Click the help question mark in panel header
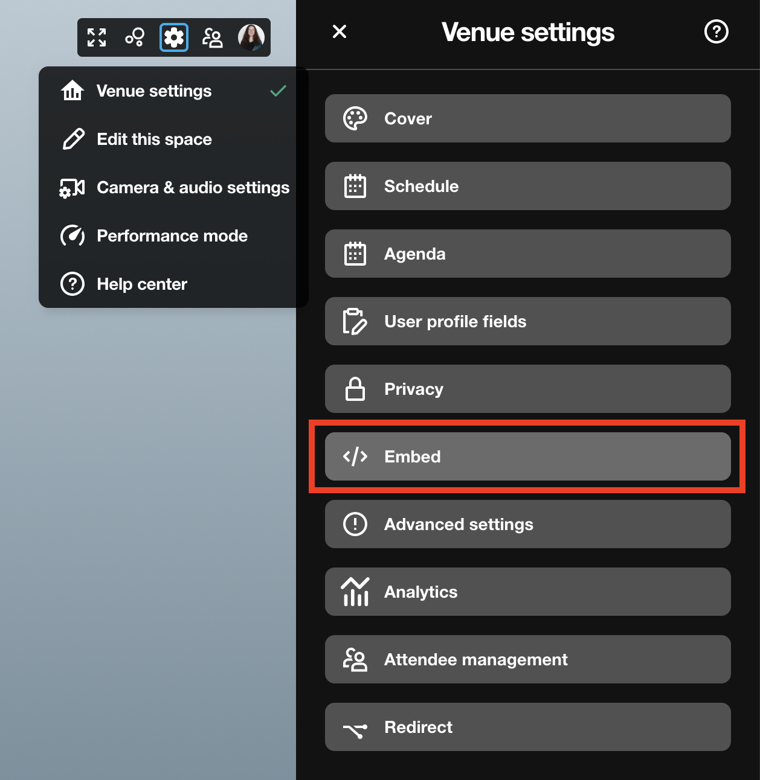 (x=716, y=31)
